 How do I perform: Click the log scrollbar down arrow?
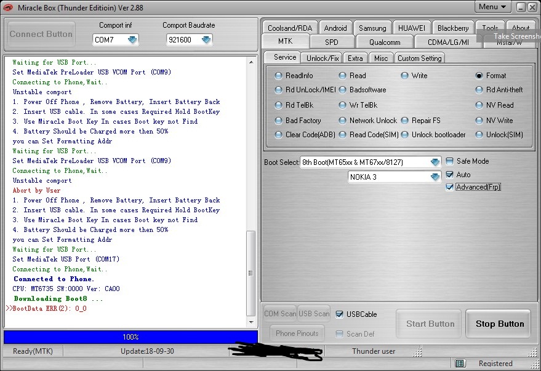(251, 322)
